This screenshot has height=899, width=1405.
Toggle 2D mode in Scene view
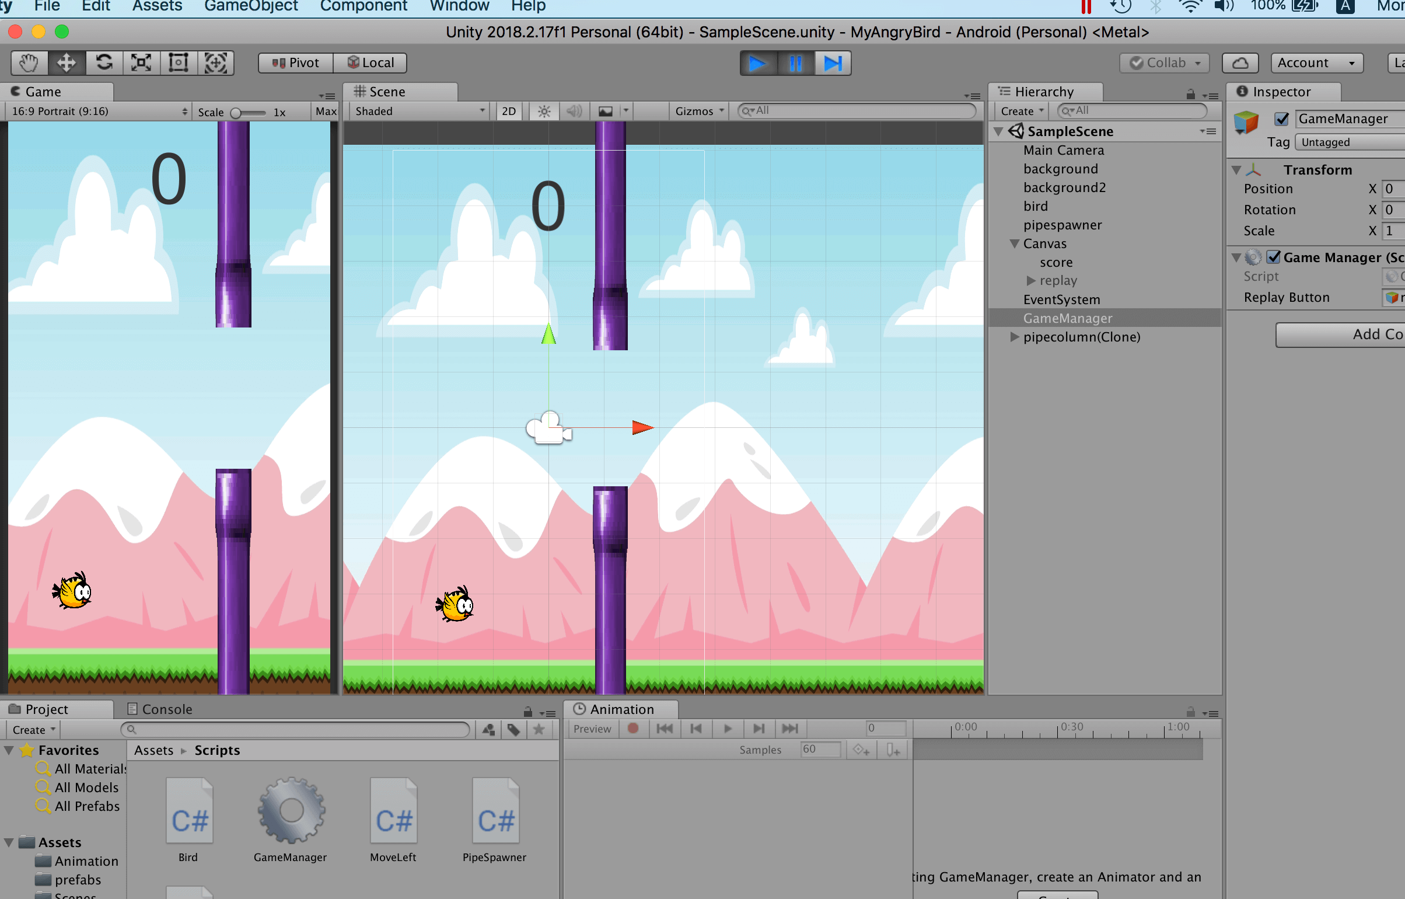[x=509, y=111]
